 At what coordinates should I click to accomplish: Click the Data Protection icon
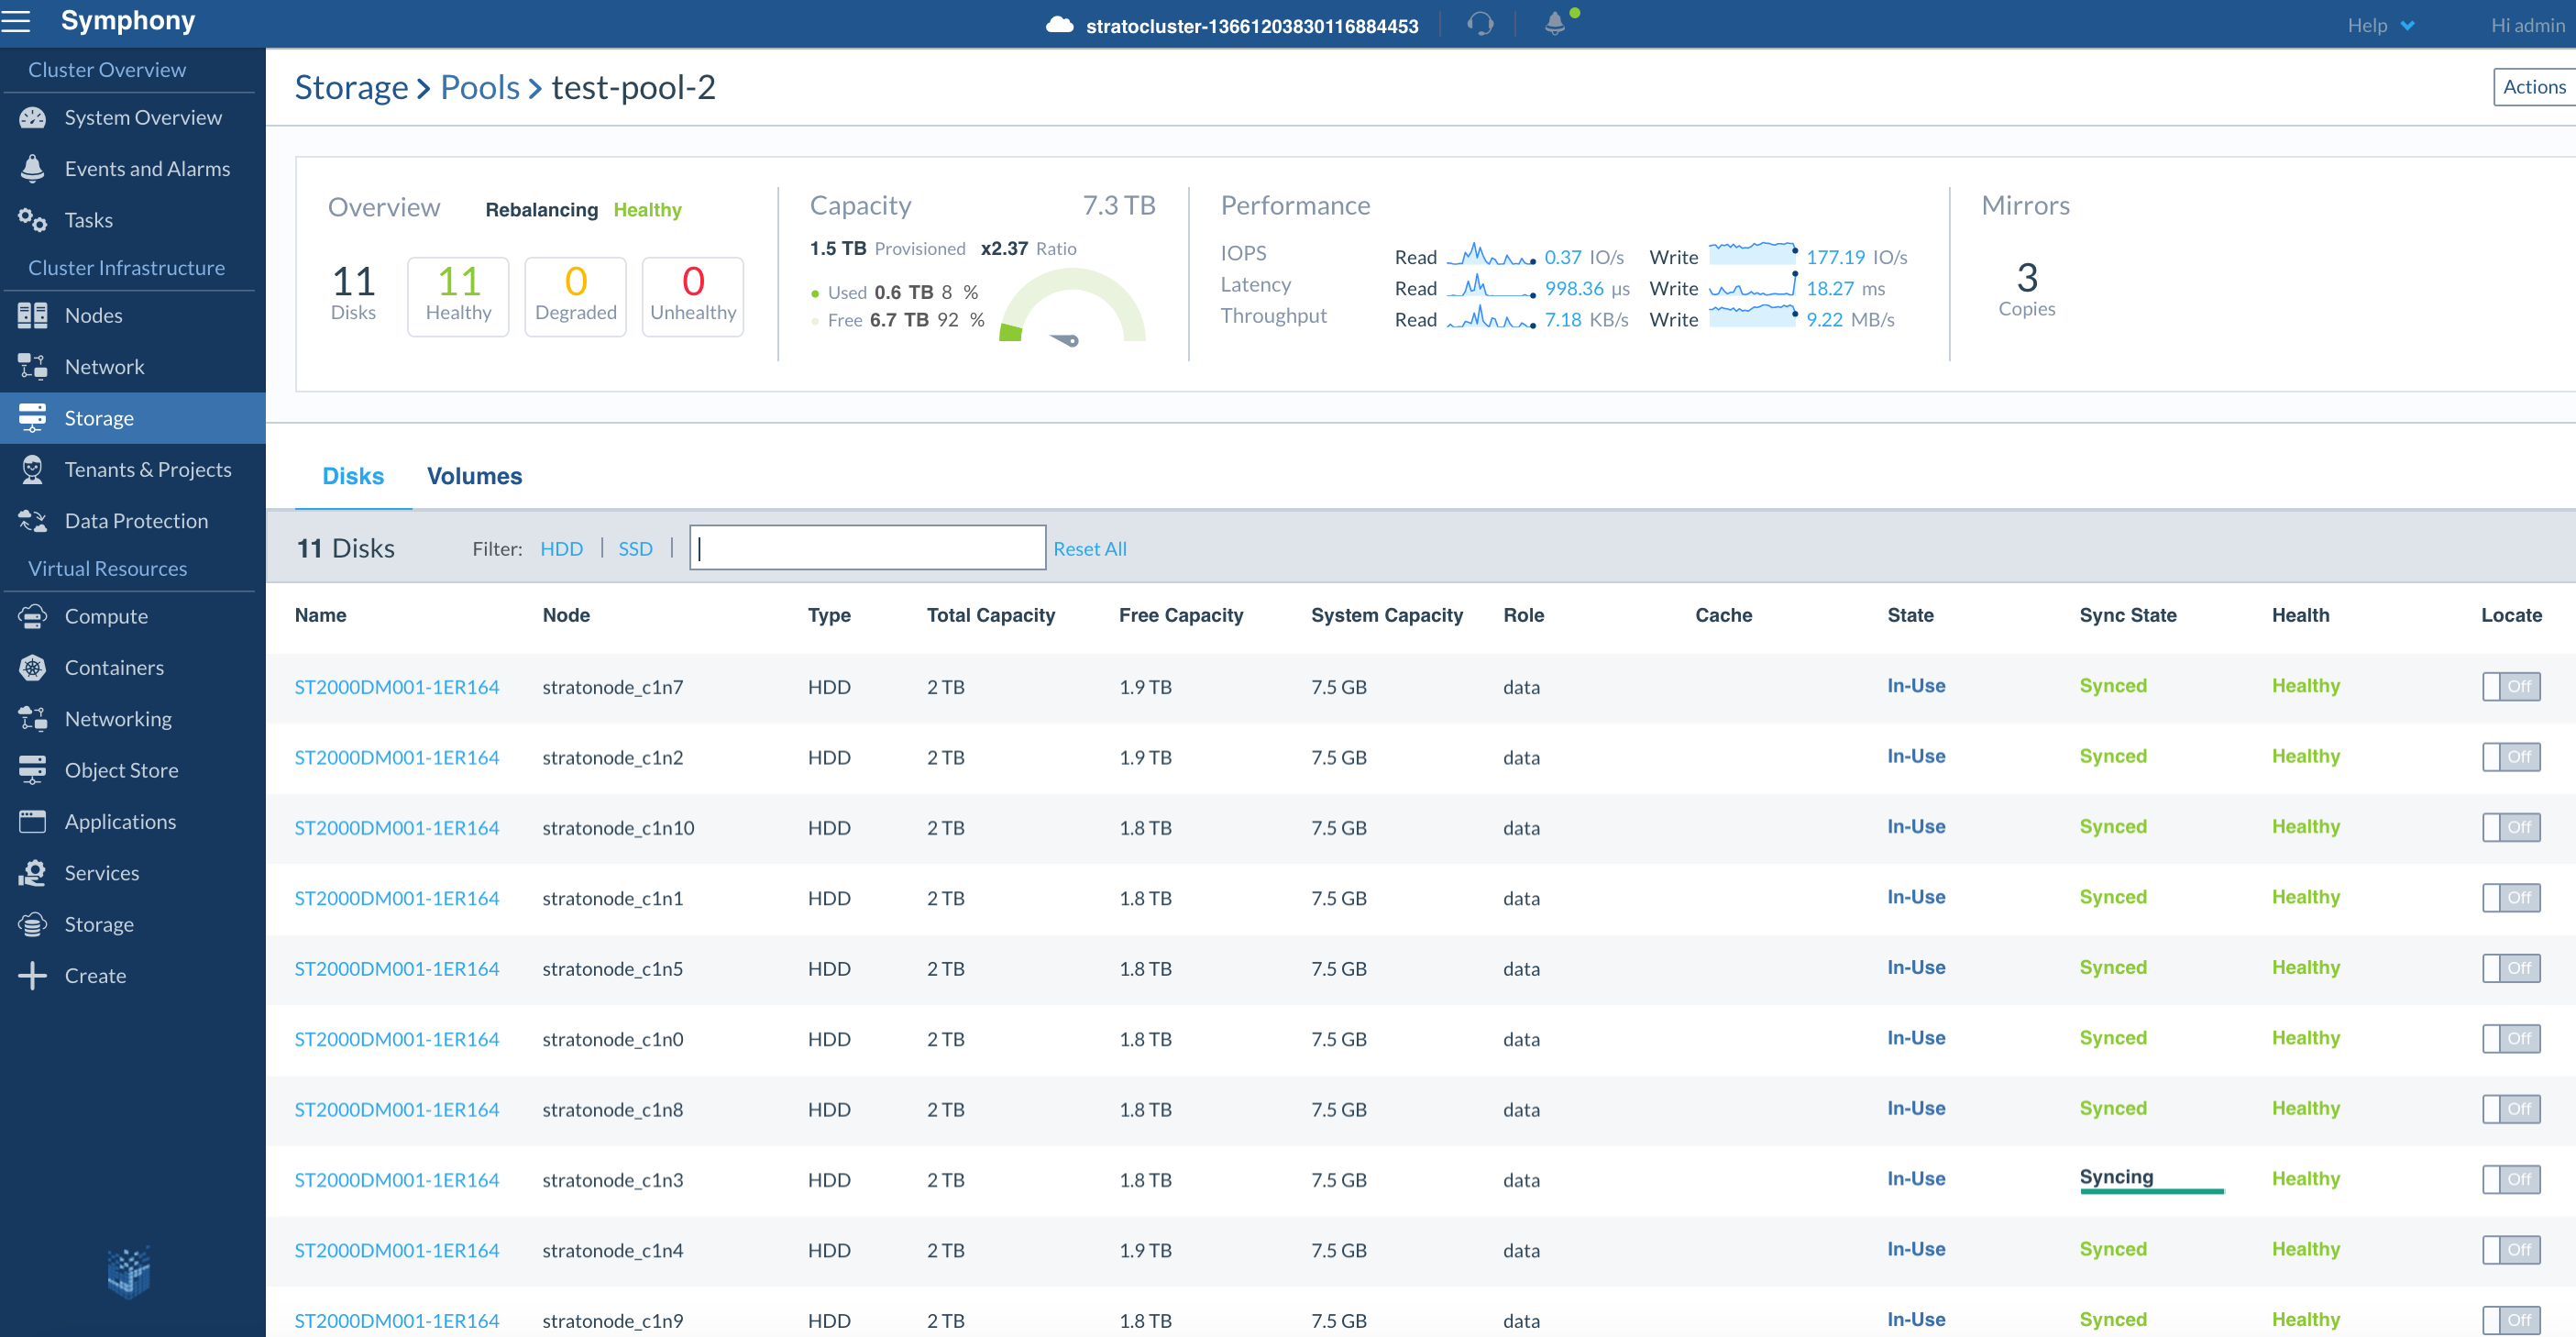[x=33, y=520]
